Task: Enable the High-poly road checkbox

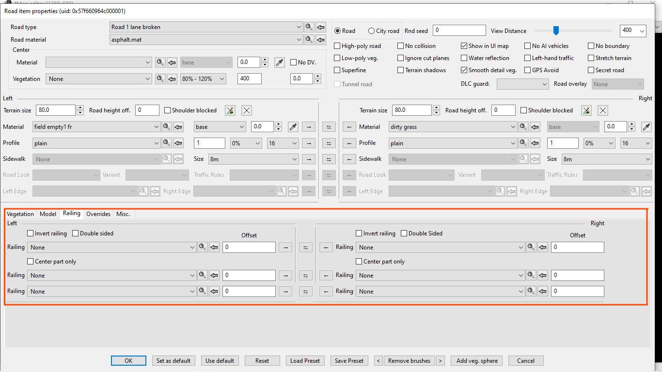Action: pyautogui.click(x=337, y=46)
